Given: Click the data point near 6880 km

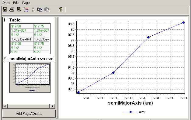Looking at the screenshot, I should click(113, 73).
